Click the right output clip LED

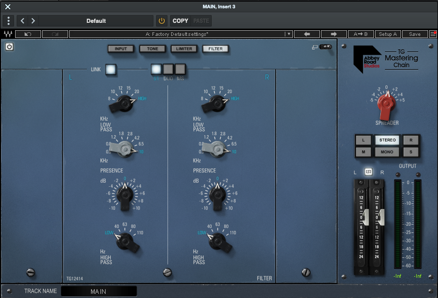point(418,175)
